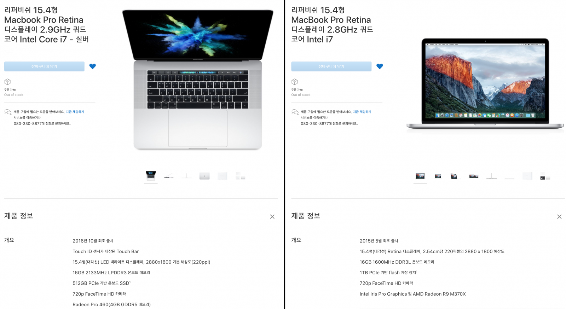Select last thumbnail in left product gallery

point(240,176)
